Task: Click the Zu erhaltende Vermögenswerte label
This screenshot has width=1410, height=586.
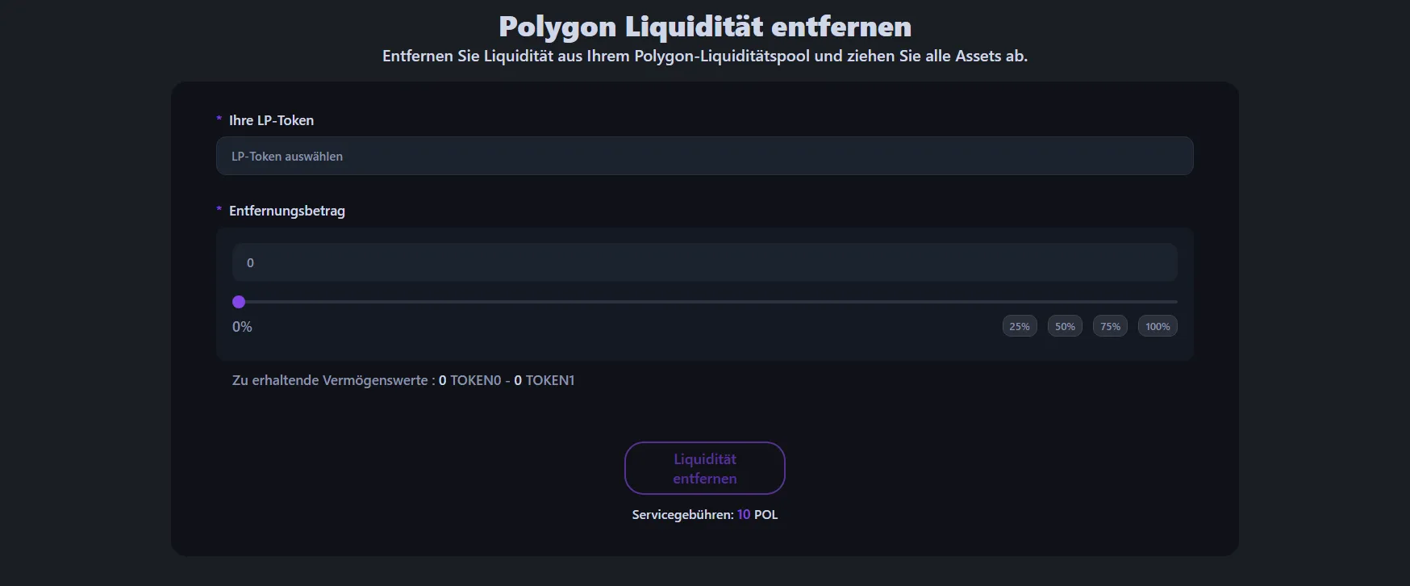Action: 332,380
